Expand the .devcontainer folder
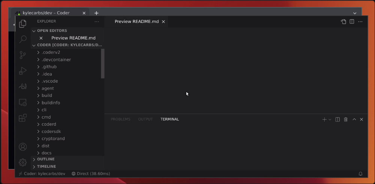Image resolution: width=375 pixels, height=184 pixels. (x=66, y=60)
